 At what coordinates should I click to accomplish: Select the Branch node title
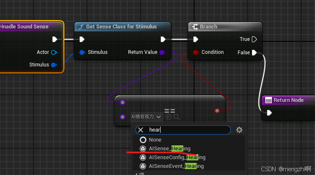(208, 26)
